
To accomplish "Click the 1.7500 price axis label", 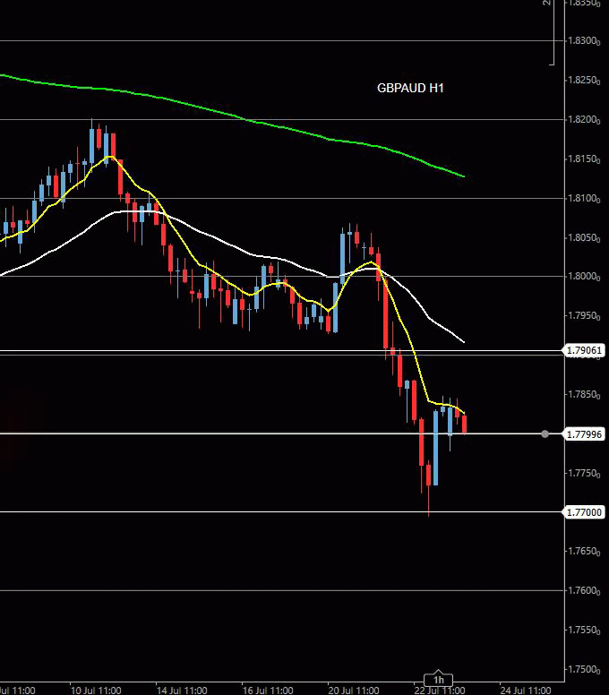I will pos(584,669).
